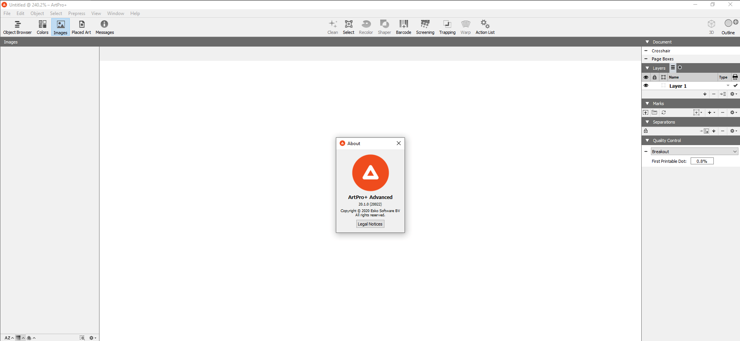
Task: Open the Window menu
Action: click(x=116, y=13)
